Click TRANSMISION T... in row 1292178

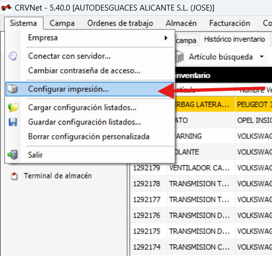click(x=201, y=184)
